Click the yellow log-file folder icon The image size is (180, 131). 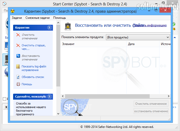(x=18, y=66)
